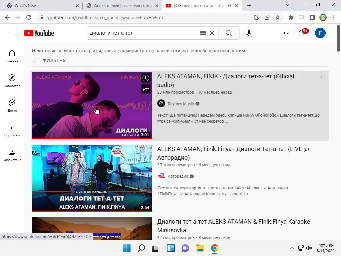Bookmark this page with star
Viewport: 341px width, 256px height.
[278, 17]
